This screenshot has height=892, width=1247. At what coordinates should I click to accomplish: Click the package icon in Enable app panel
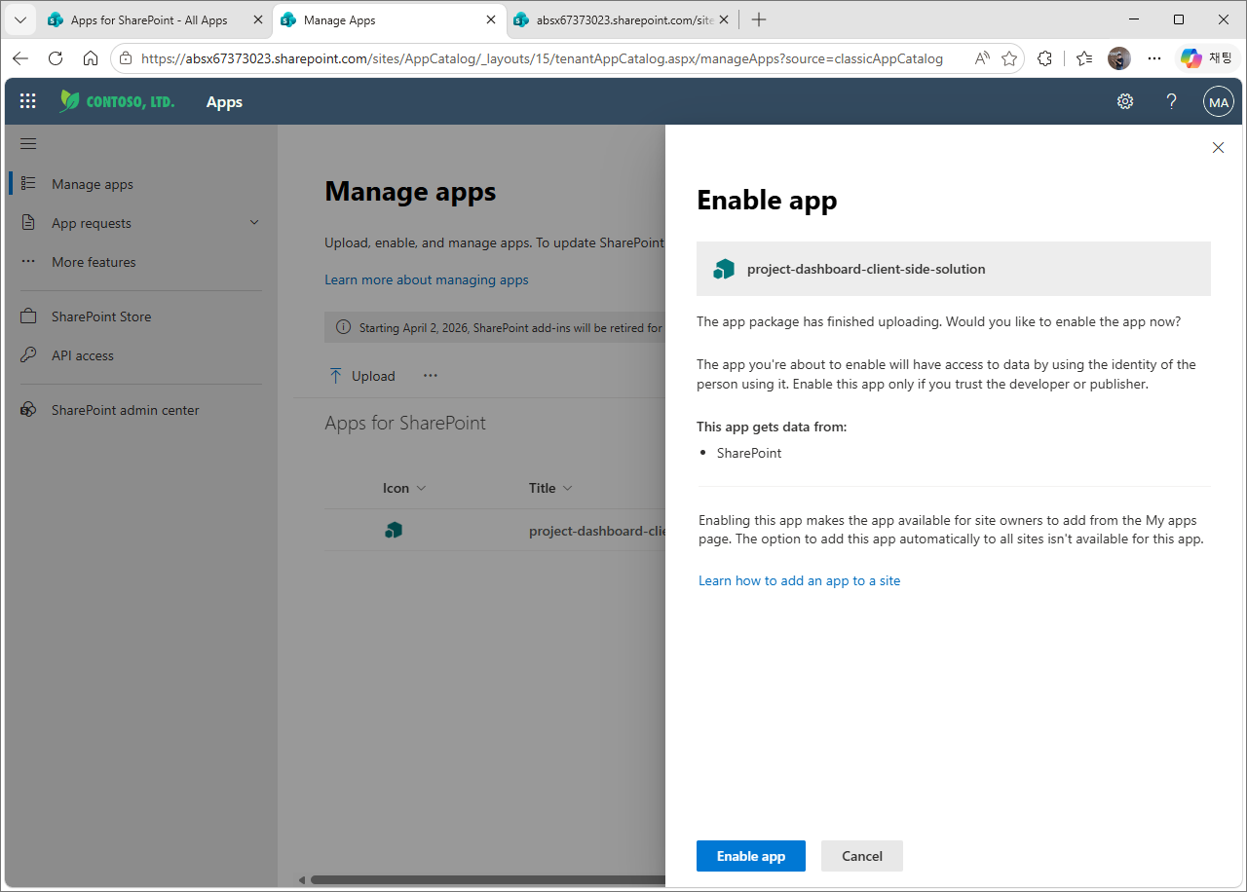[724, 269]
